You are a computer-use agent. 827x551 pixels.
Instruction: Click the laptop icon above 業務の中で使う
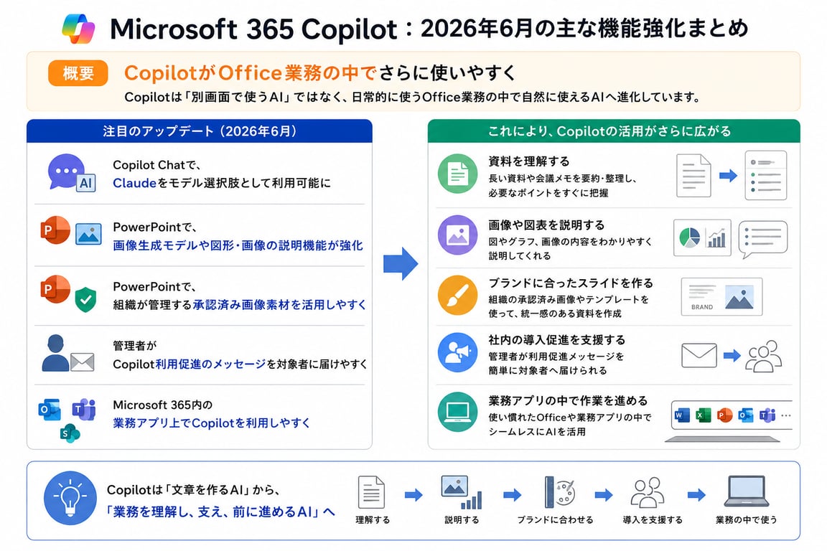tap(747, 491)
